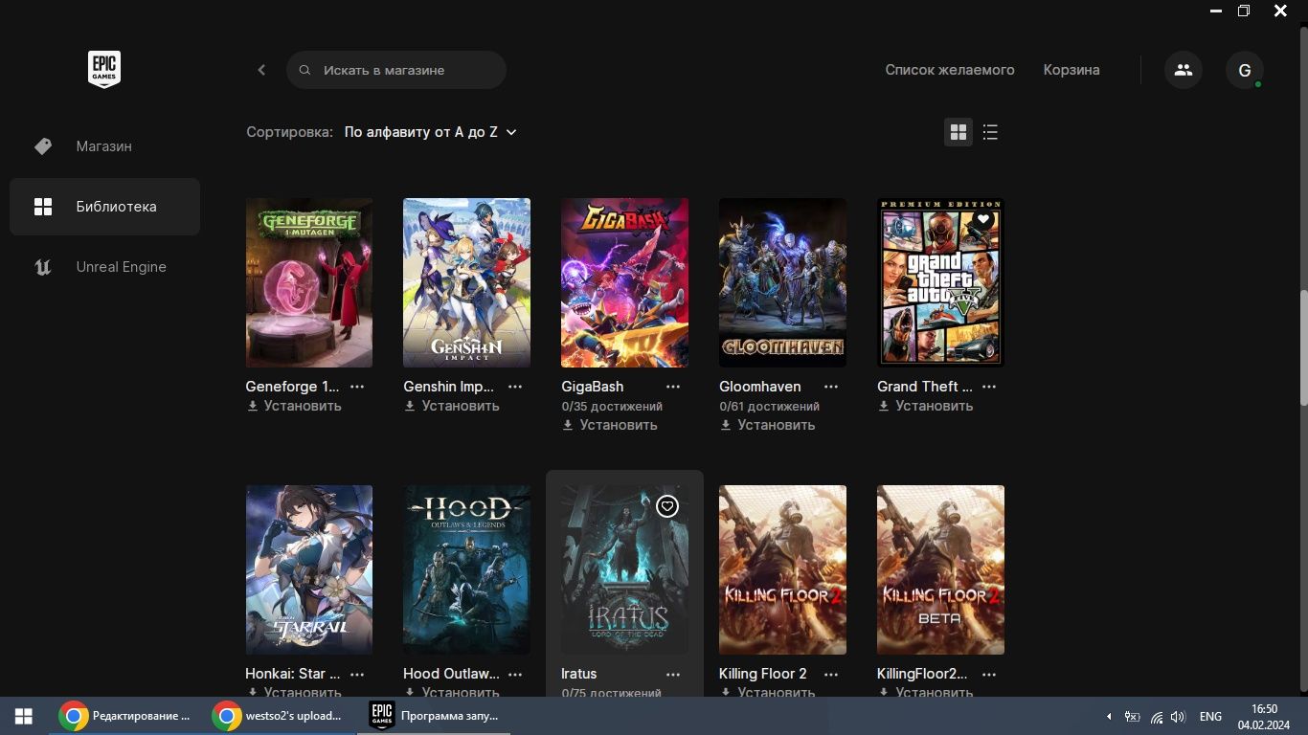The image size is (1308, 735).
Task: Install Geneforge 1 via Установить
Action: coord(294,406)
